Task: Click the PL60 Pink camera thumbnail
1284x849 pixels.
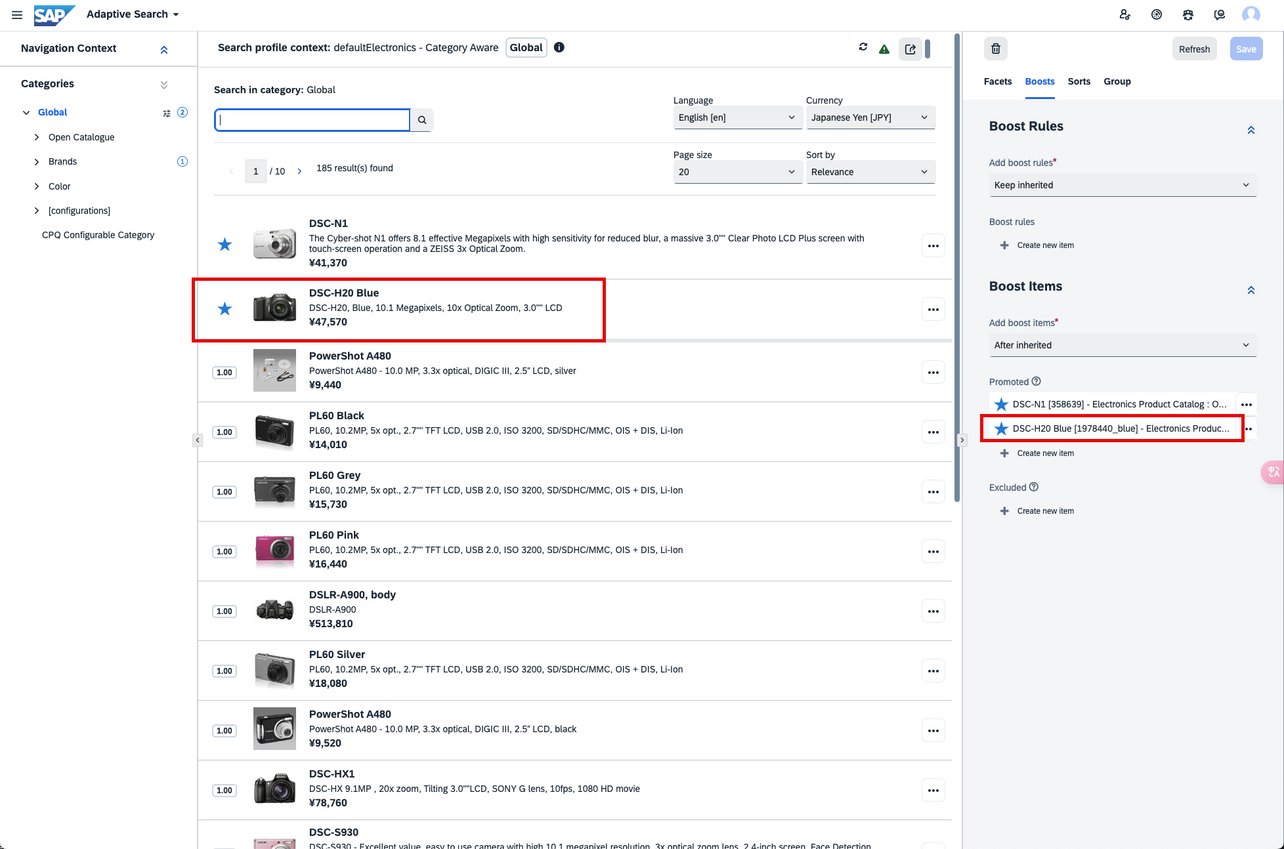Action: 274,550
